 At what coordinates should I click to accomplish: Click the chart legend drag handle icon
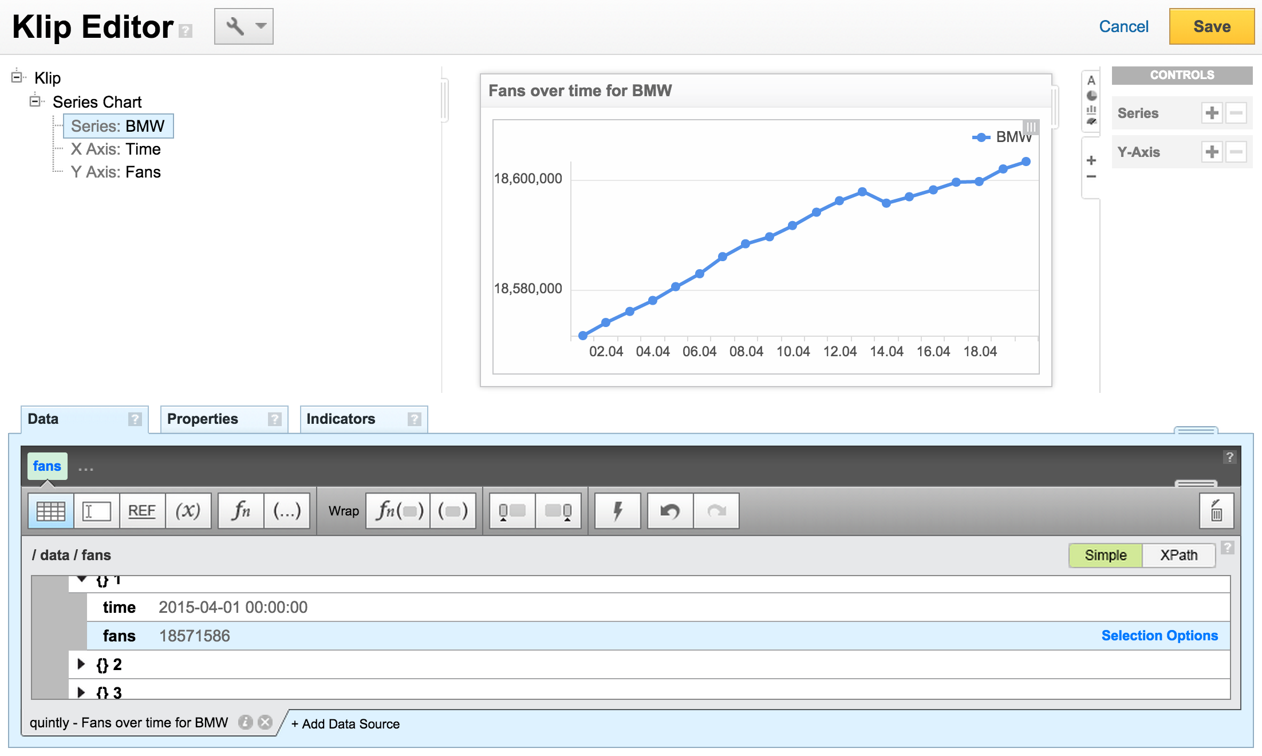1031,127
